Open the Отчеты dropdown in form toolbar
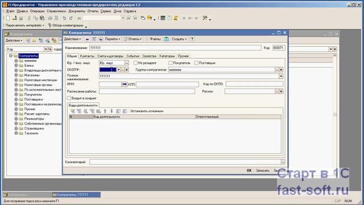 (x=133, y=39)
